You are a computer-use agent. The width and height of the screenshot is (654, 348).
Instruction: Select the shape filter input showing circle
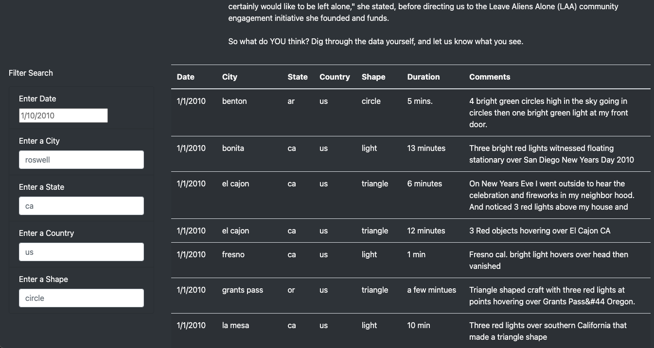(x=81, y=298)
